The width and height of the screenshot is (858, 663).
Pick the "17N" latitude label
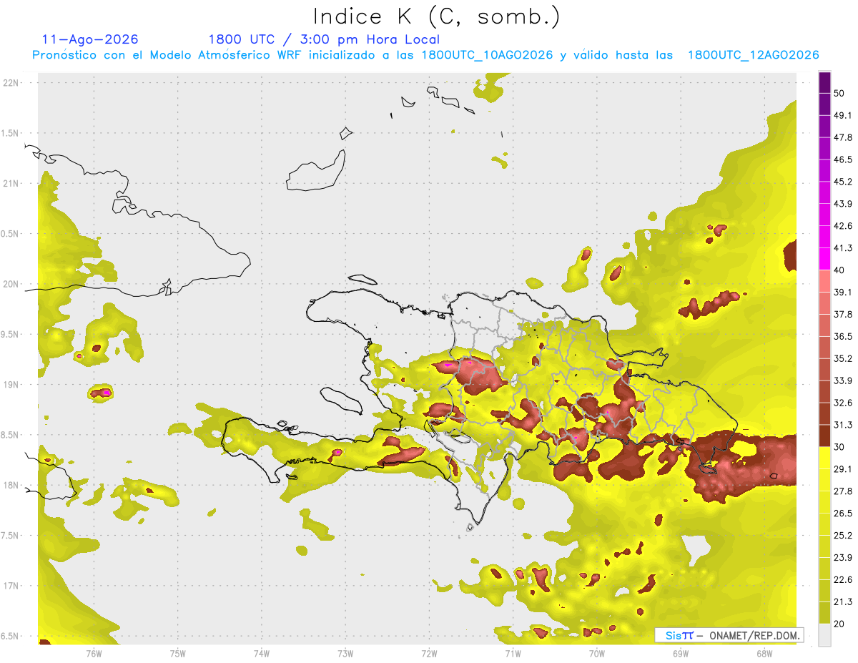point(10,586)
